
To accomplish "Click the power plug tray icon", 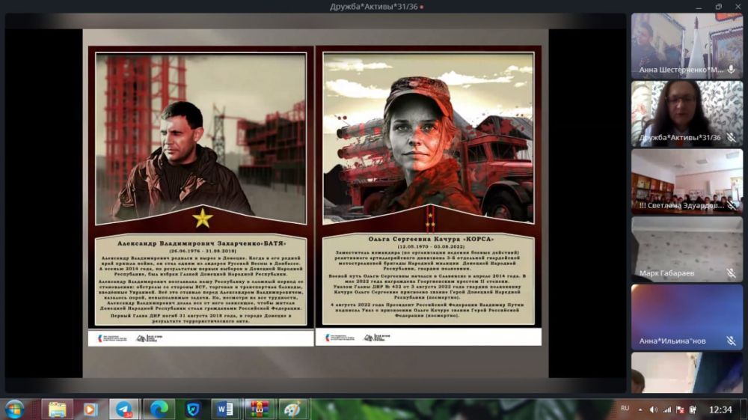I will 693,410.
